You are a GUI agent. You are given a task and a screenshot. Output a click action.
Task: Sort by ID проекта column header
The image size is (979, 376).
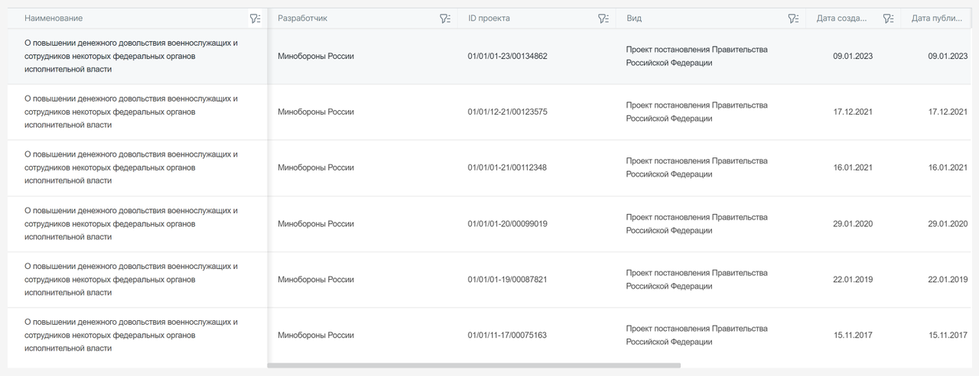click(x=489, y=18)
